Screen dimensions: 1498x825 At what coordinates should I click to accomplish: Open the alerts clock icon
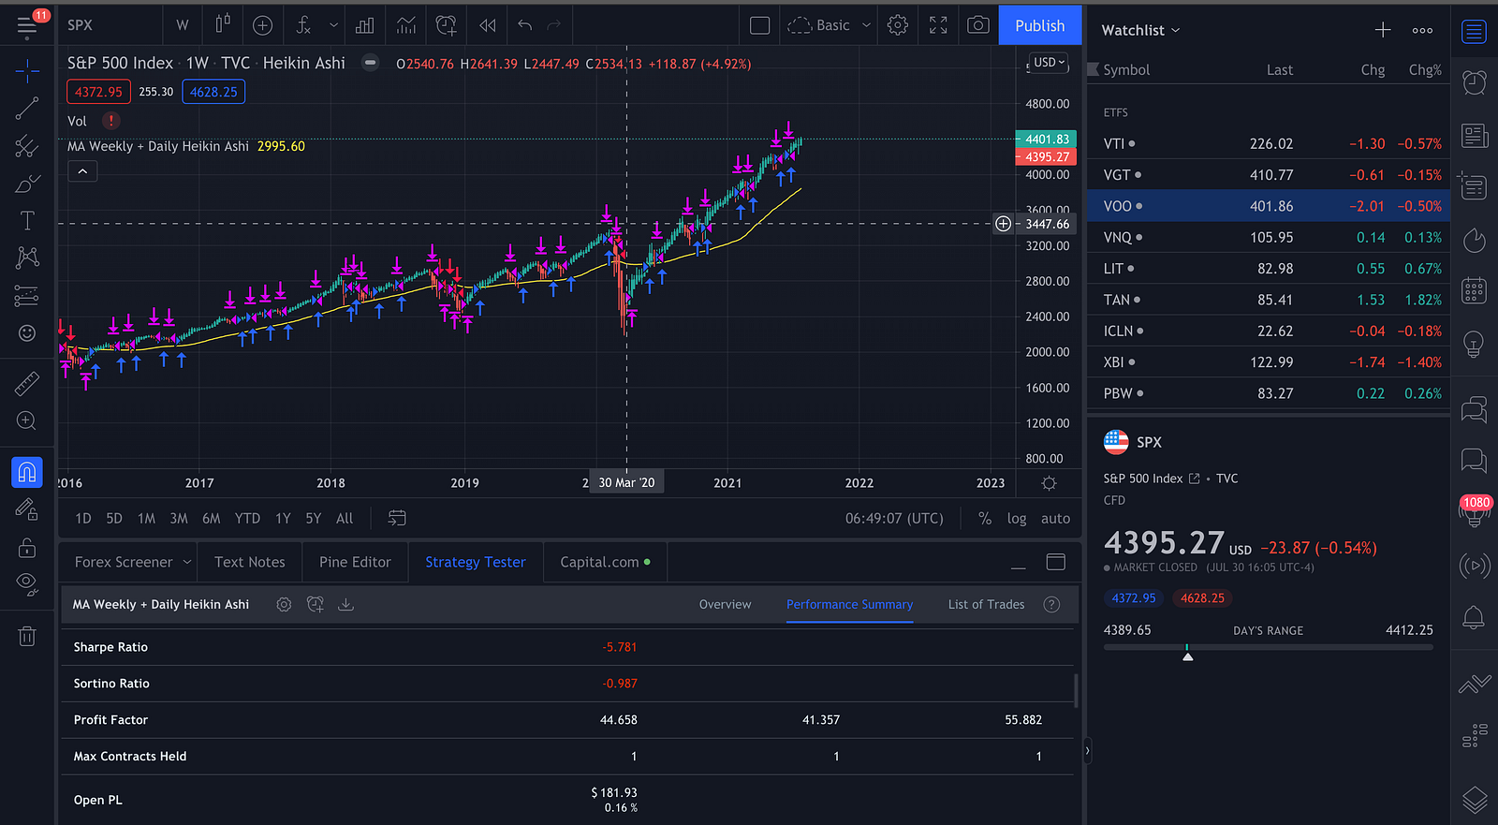tap(1474, 82)
